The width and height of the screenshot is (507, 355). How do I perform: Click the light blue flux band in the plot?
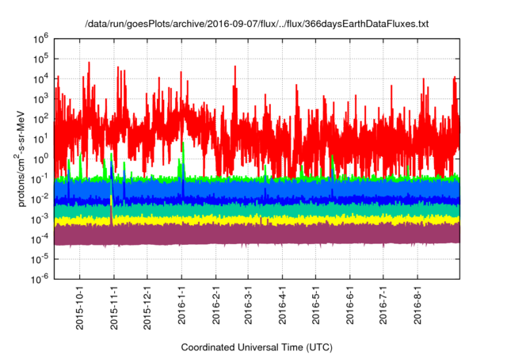[257, 189]
